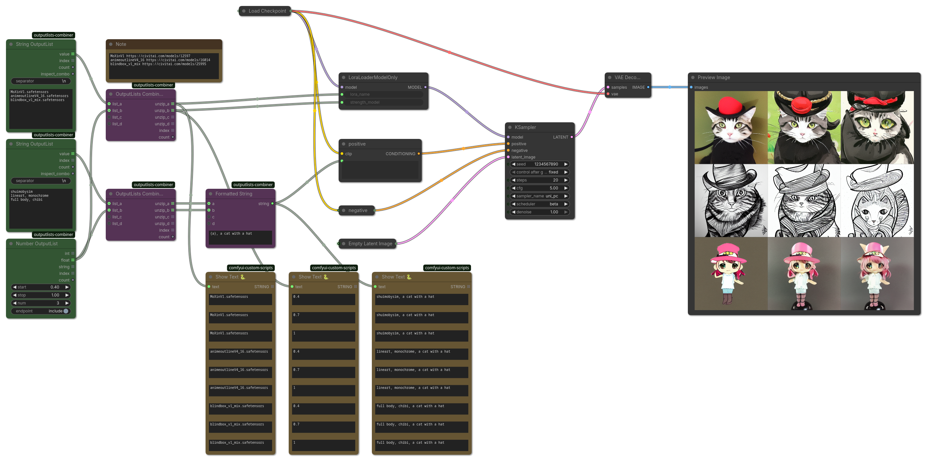Screen dimensions: 928x462
Task: Collapse String OutputList node listing MoXinV1.safetensors
Action: (11, 44)
